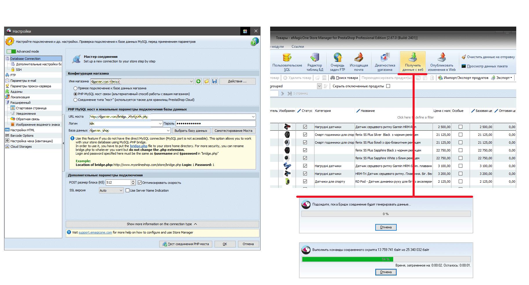
Task: Select Localization in settings tree
Action: (x=20, y=97)
